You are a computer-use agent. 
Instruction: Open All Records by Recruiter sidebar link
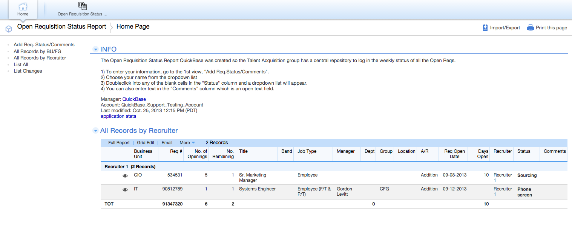click(x=40, y=58)
